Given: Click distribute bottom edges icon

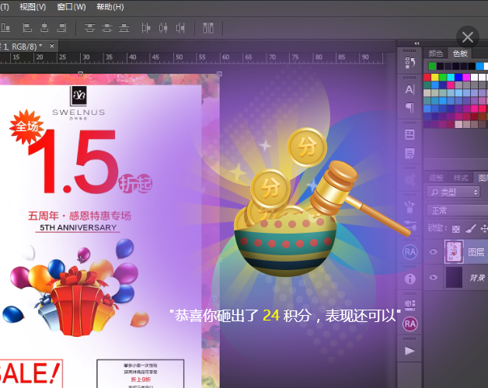Looking at the screenshot, I should pos(124,28).
